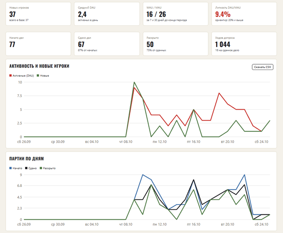This screenshot has width=283, height=233.
Task: Click 'за 7 и 30 дней до конца периода'
Action: click(167, 20)
